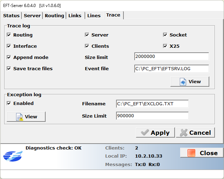224x179 pixels.
Task: Select the Lines tab
Action: click(x=94, y=15)
